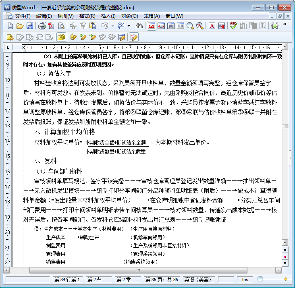
Task: Click the indent marker on horizontal ruler
Action: click(23, 48)
